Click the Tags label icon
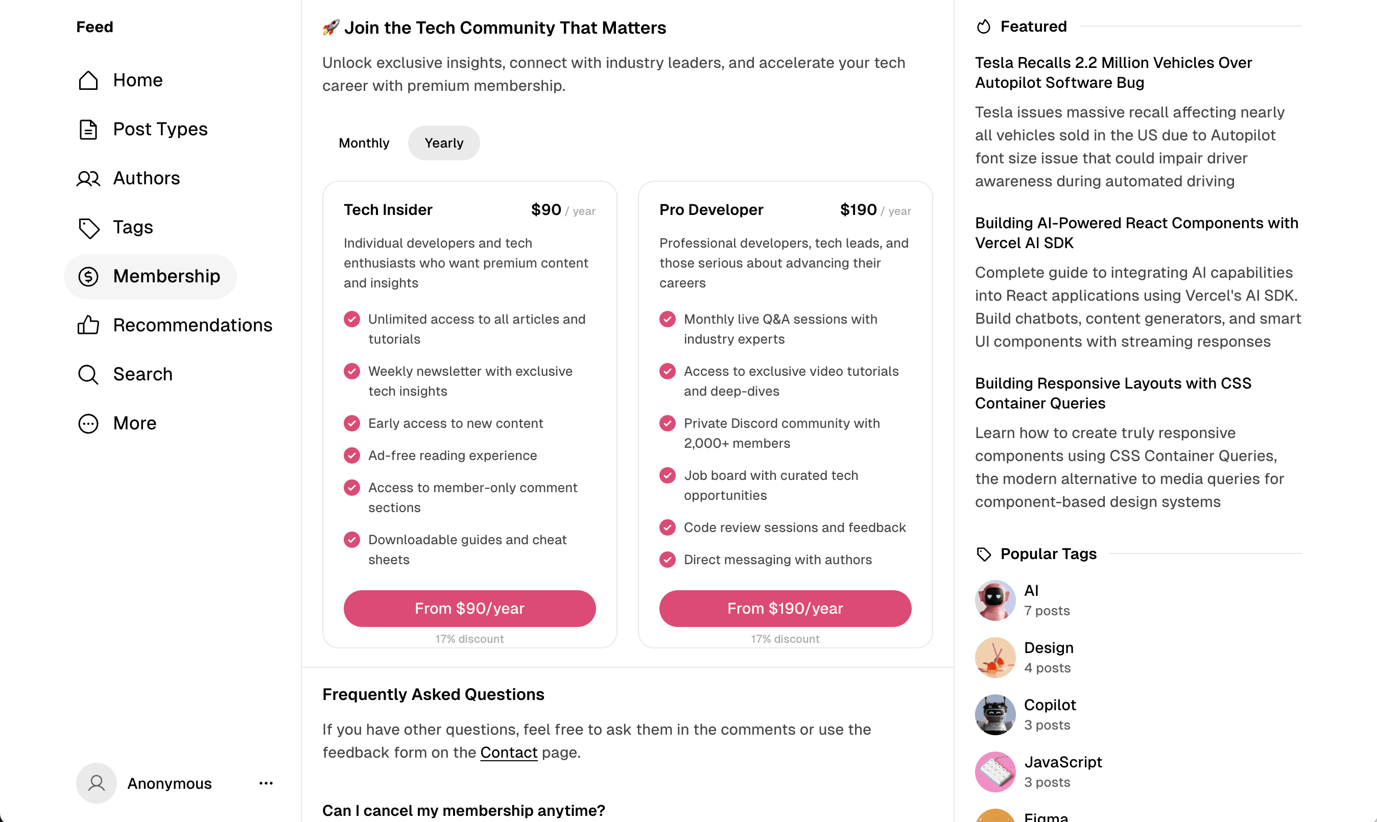Image resolution: width=1377 pixels, height=822 pixels. [89, 227]
